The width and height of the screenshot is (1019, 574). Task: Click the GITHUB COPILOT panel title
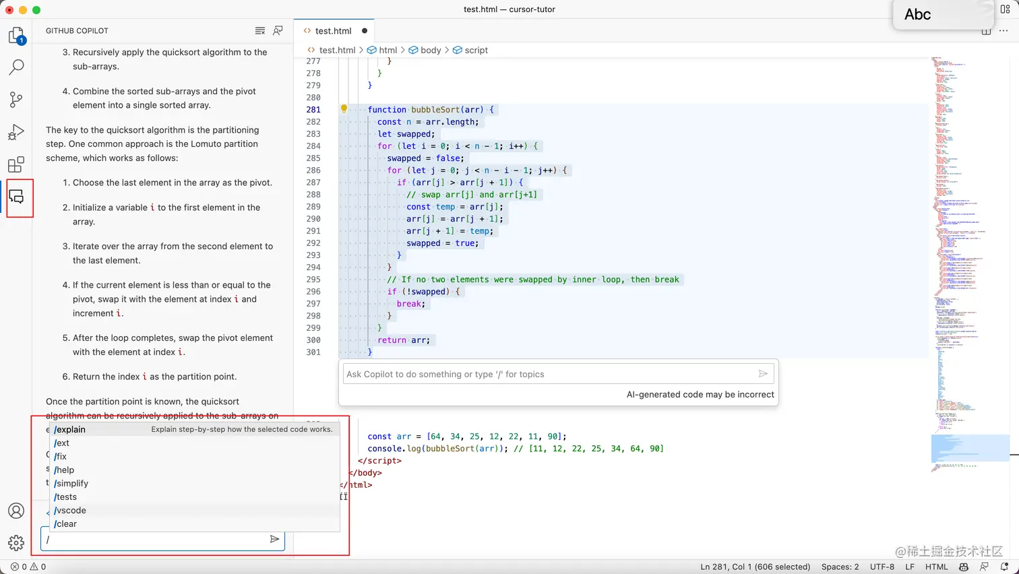pos(77,31)
